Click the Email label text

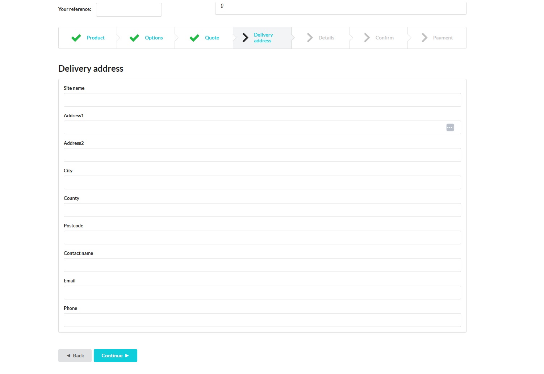[x=70, y=281]
